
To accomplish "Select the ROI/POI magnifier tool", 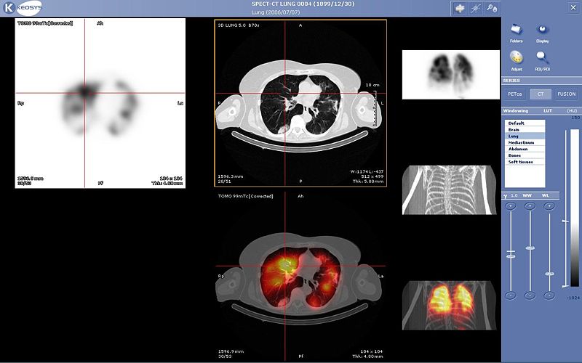I will click(x=542, y=60).
